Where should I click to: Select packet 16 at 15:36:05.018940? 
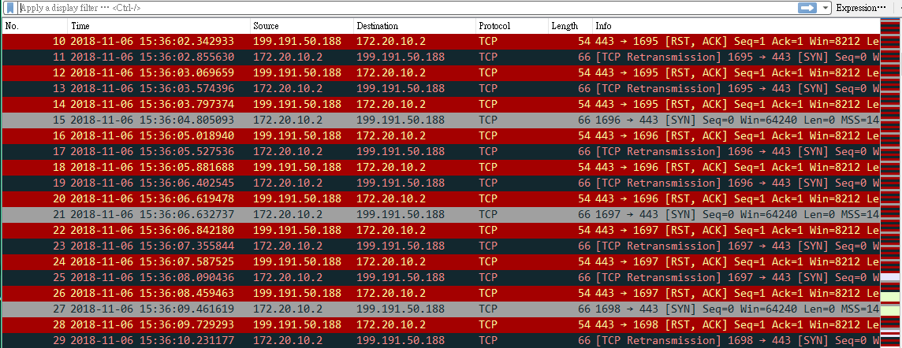pyautogui.click(x=441, y=136)
